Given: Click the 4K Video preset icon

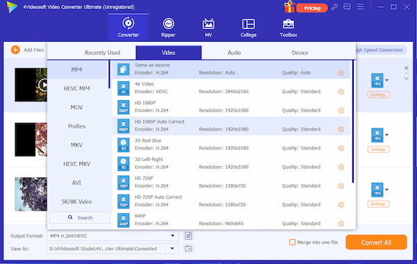Looking at the screenshot, I should (124, 88).
